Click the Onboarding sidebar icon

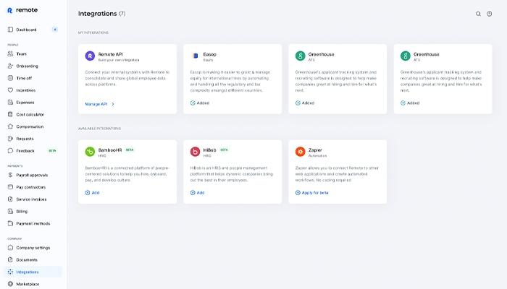pos(10,66)
